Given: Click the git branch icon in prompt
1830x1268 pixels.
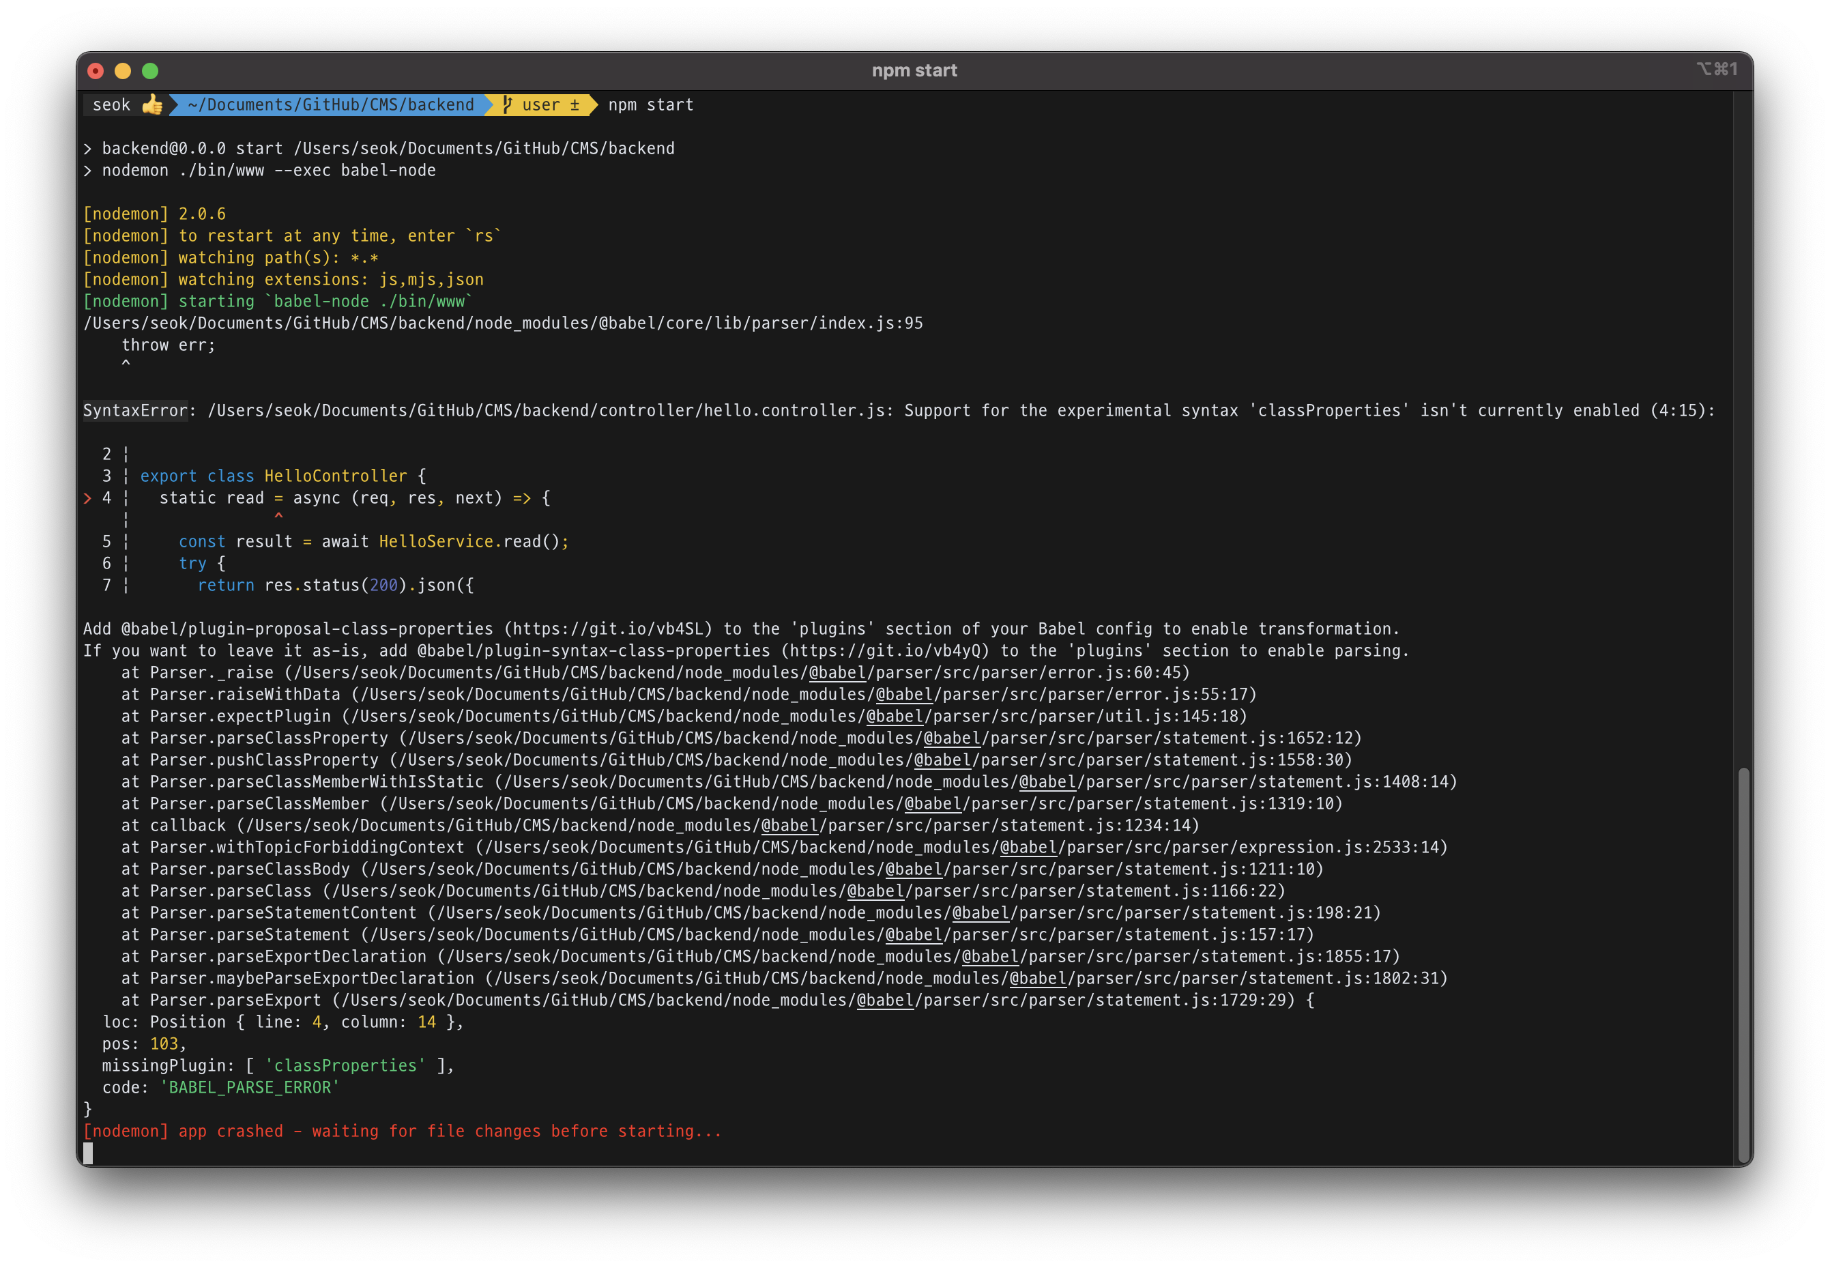Looking at the screenshot, I should pyautogui.click(x=507, y=105).
